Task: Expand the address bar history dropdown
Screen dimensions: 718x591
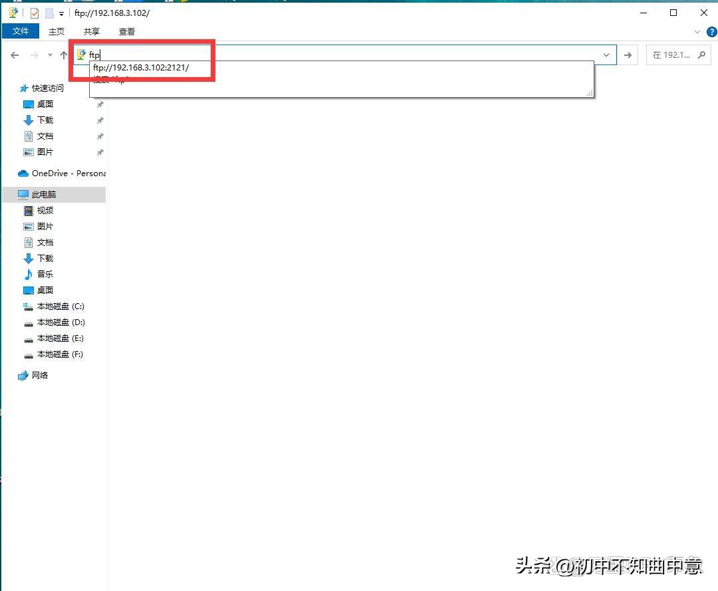Action: 606,55
